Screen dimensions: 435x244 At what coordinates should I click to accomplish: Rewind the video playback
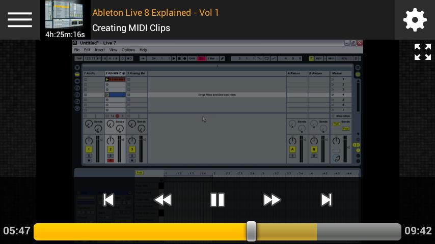tap(163, 200)
